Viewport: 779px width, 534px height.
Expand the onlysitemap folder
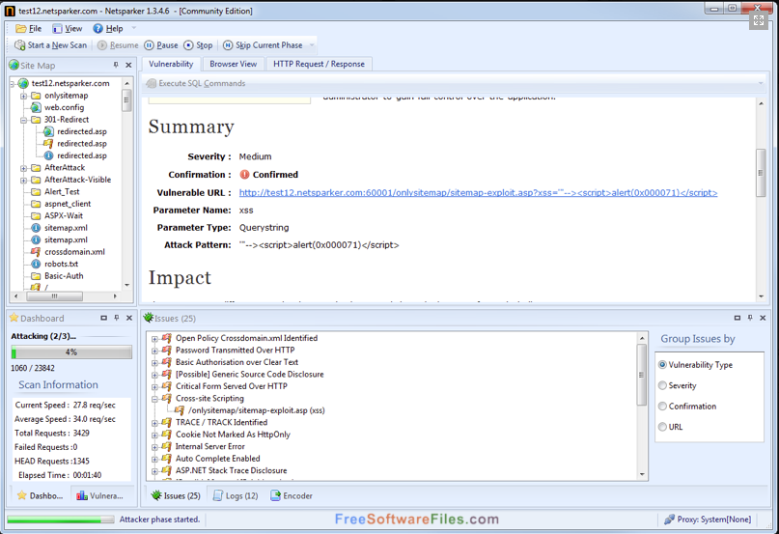(23, 96)
